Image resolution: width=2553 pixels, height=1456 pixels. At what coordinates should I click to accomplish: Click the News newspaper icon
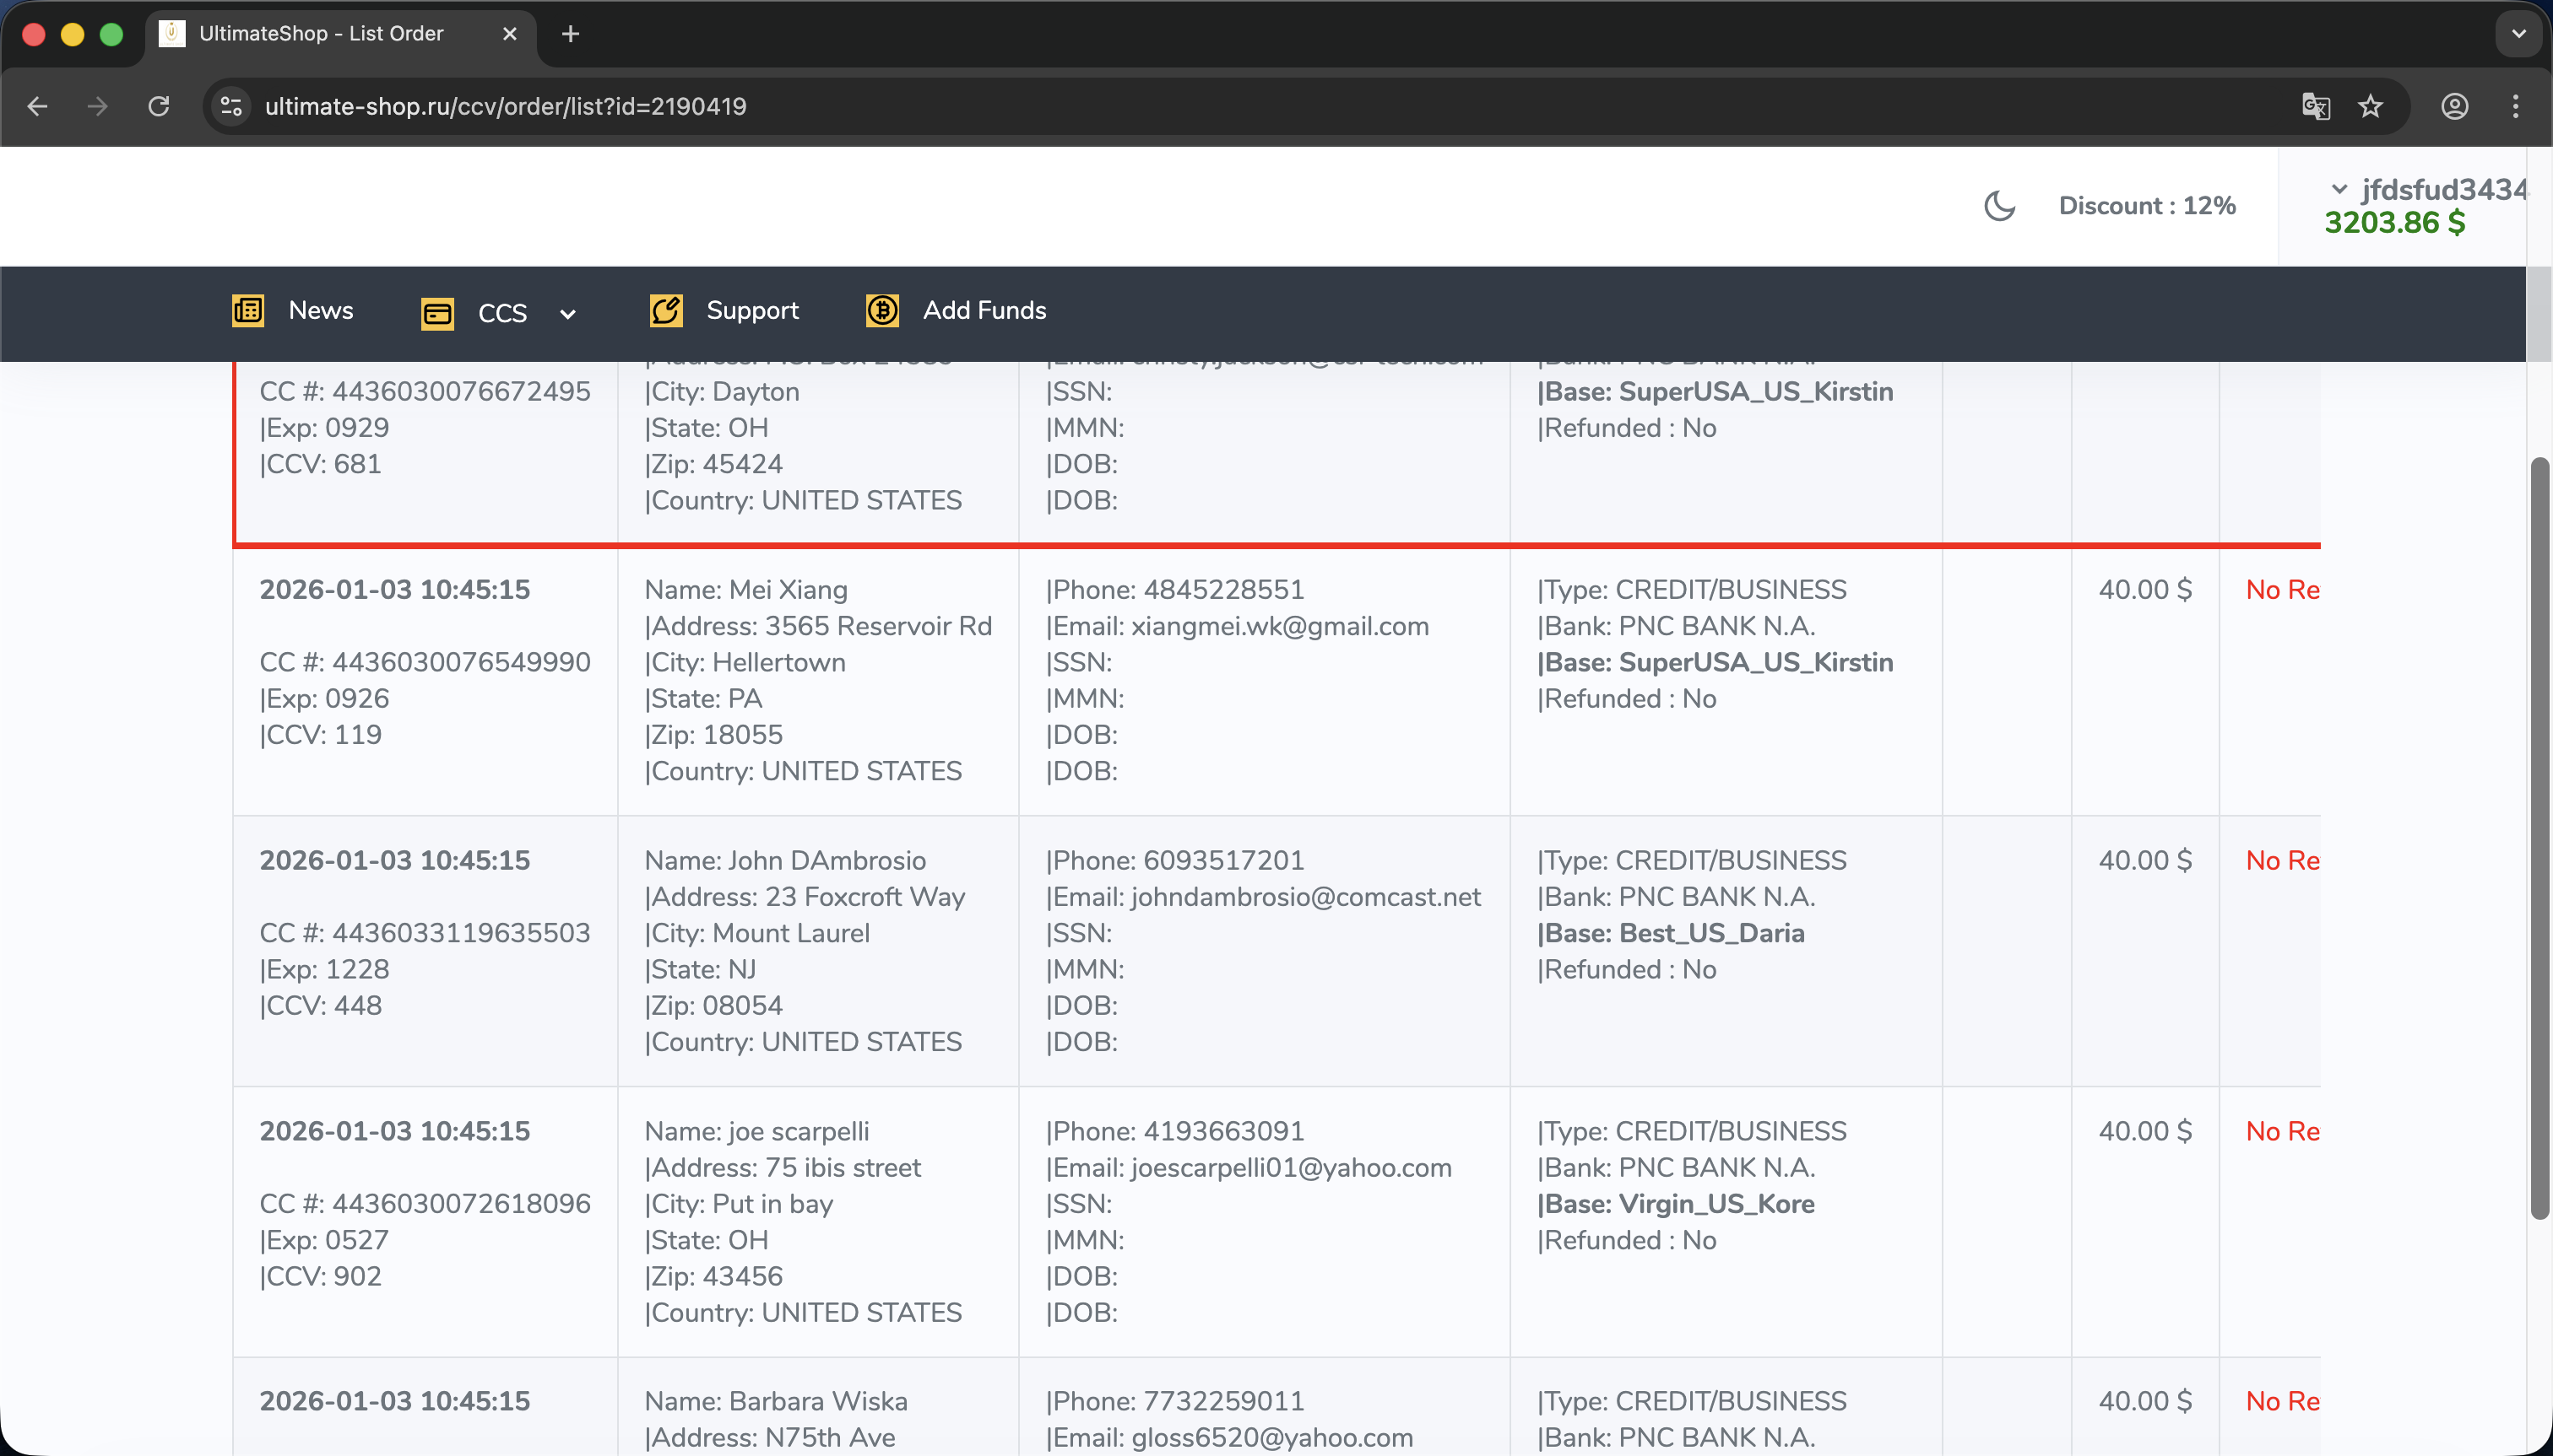(247, 311)
